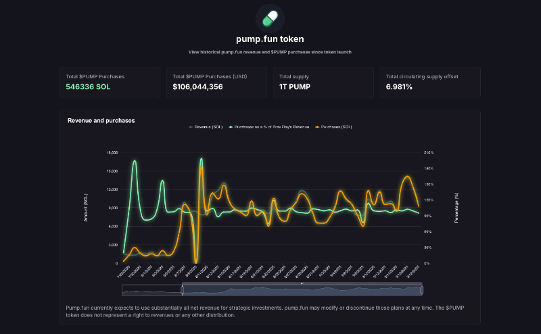
Task: Toggle the Revenue (SOL) legend series
Action: click(x=206, y=127)
